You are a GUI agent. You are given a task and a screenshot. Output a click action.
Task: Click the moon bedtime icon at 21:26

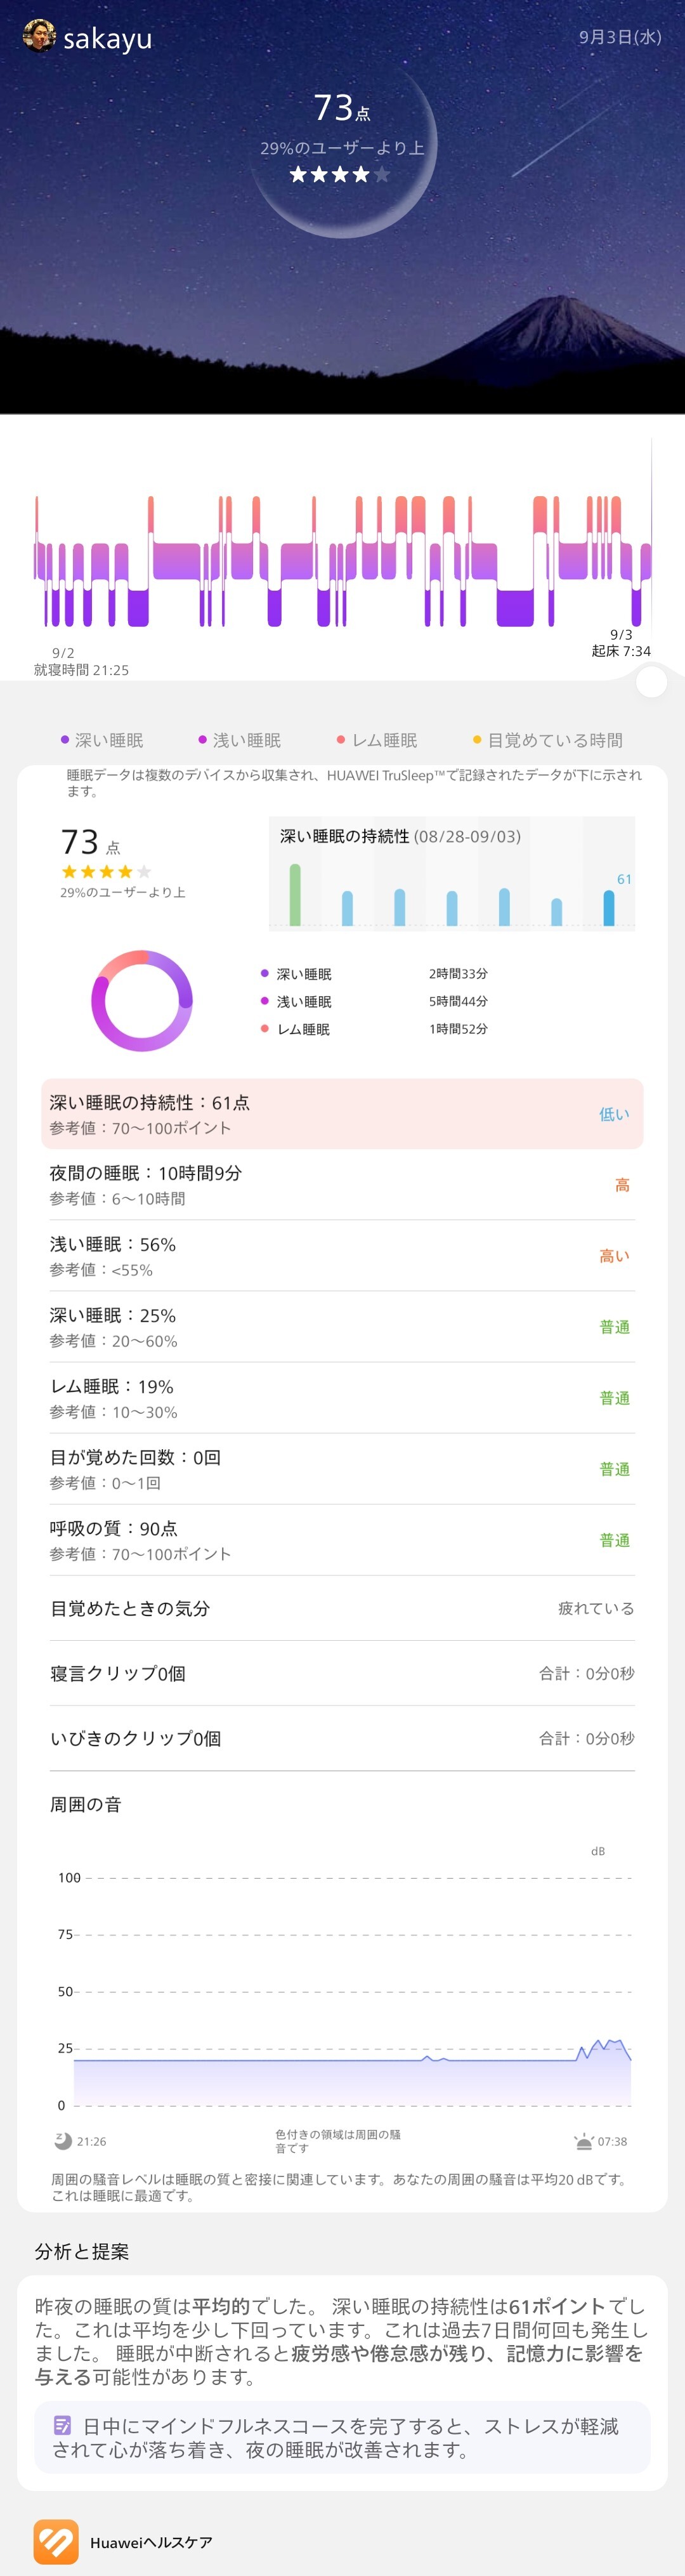click(x=63, y=2140)
